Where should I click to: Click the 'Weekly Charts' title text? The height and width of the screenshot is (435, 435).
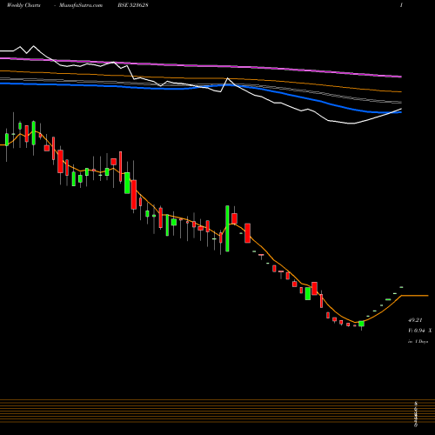23,5
